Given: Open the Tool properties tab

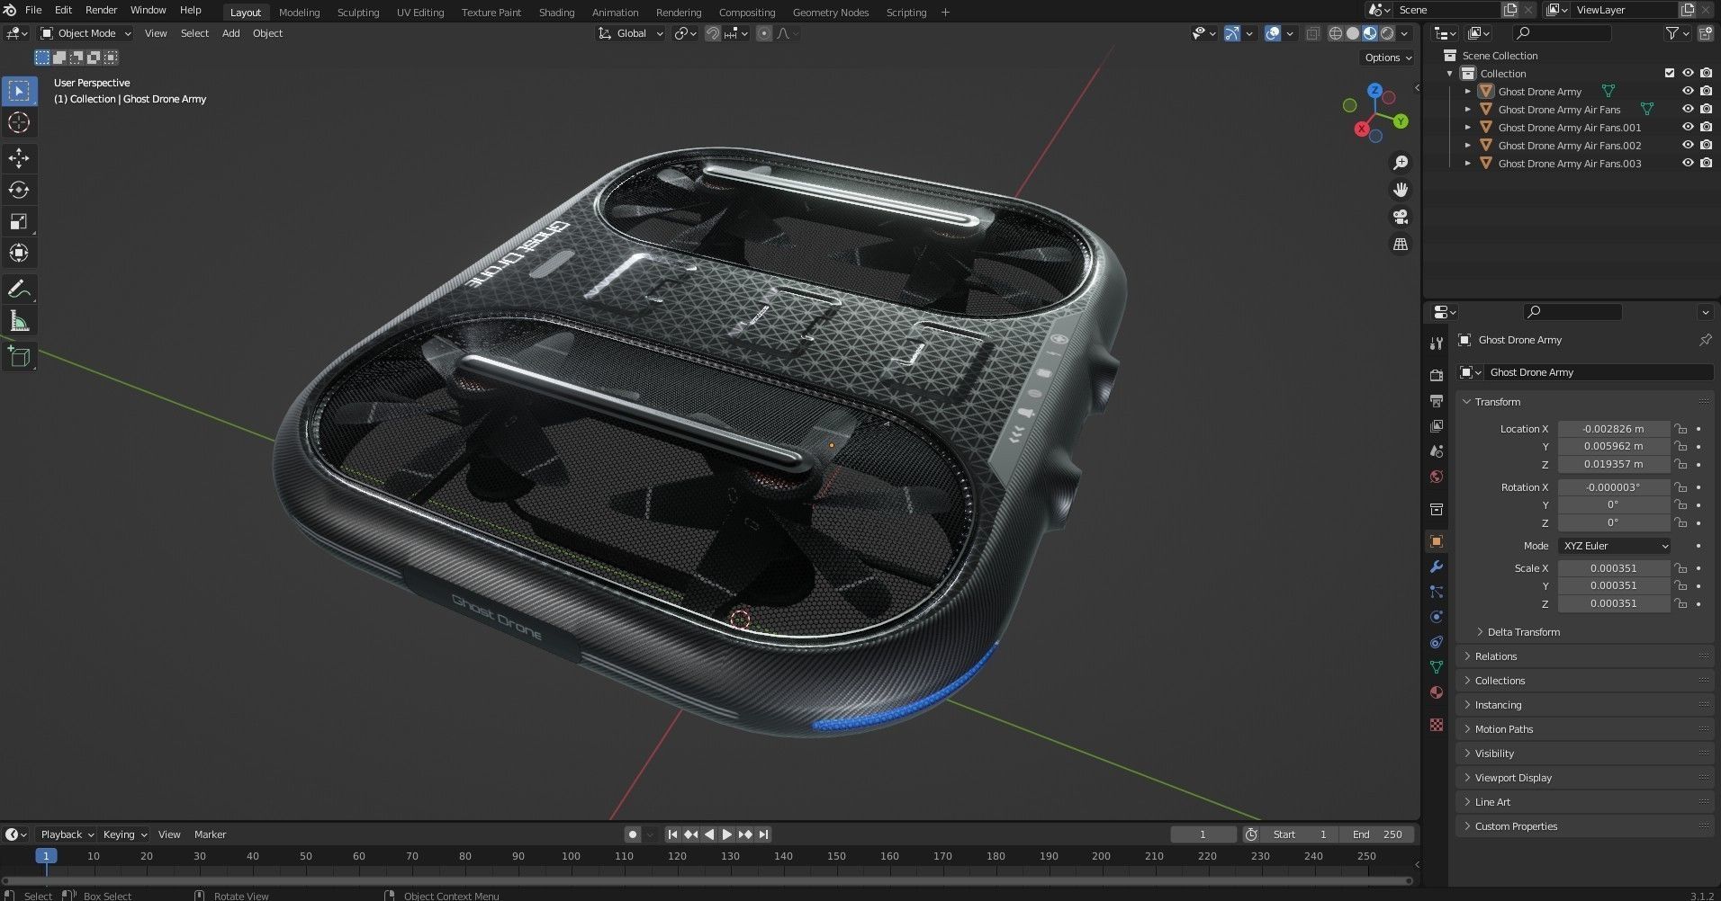Looking at the screenshot, I should pos(1437,343).
